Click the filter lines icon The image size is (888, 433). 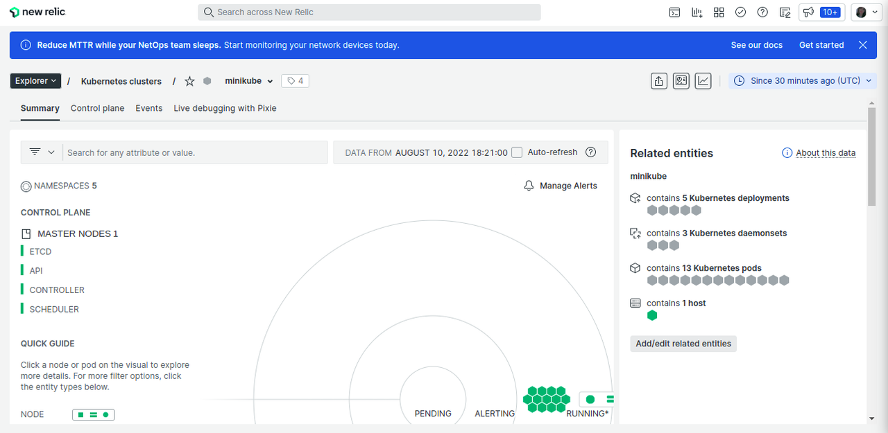pyautogui.click(x=35, y=152)
